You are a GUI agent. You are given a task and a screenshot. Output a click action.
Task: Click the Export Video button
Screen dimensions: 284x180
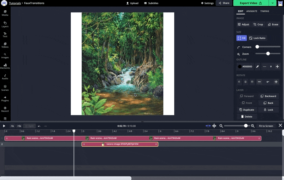click(x=251, y=3)
